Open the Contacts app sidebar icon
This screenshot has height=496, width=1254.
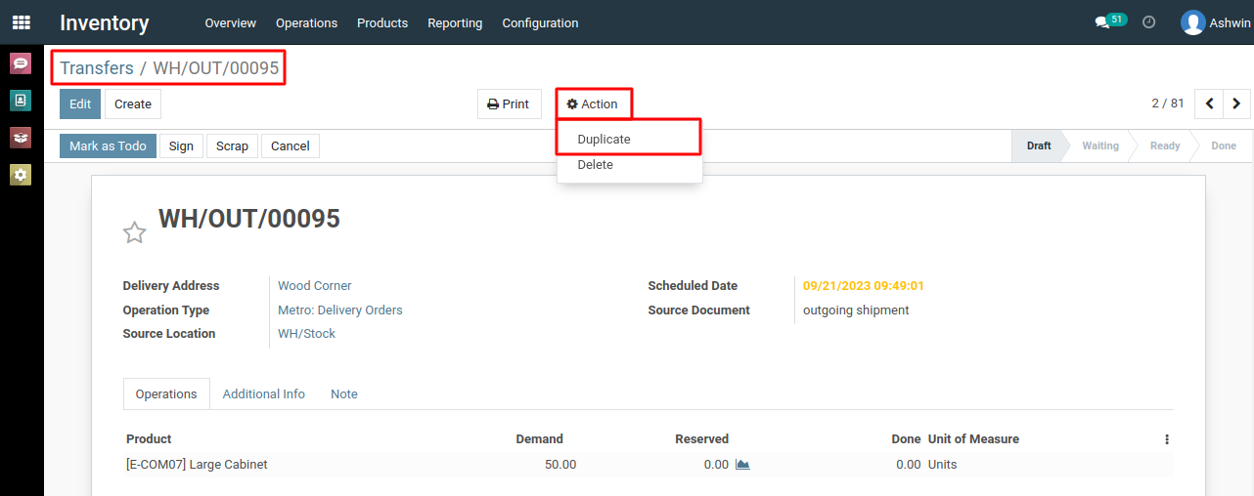[x=21, y=101]
